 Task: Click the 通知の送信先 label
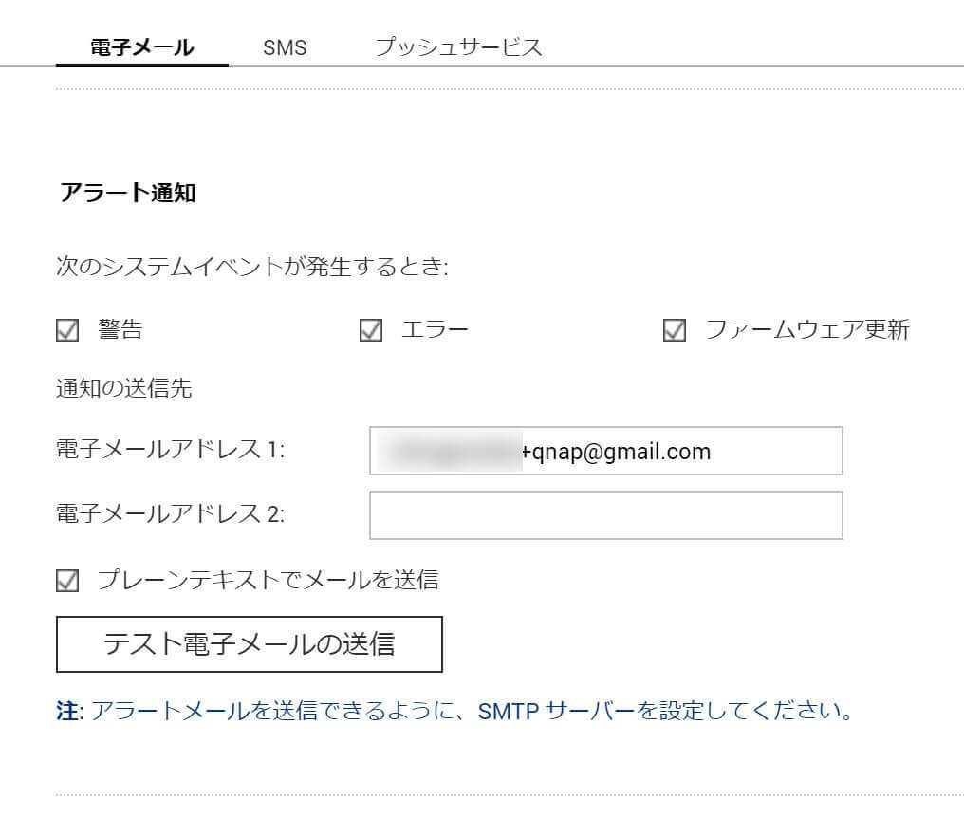tap(124, 388)
